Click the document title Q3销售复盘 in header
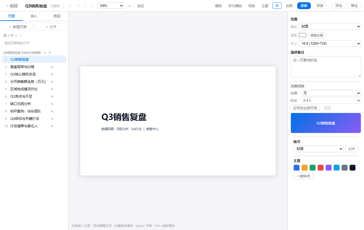This screenshot has height=230, width=364. point(36,6)
